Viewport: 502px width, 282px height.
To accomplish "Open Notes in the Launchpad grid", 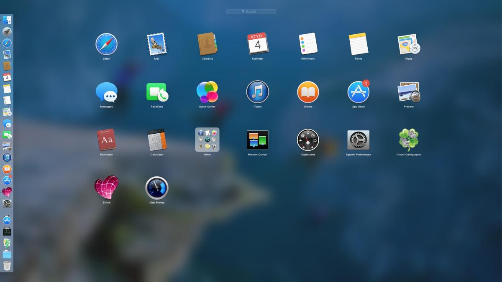I will click(x=359, y=44).
